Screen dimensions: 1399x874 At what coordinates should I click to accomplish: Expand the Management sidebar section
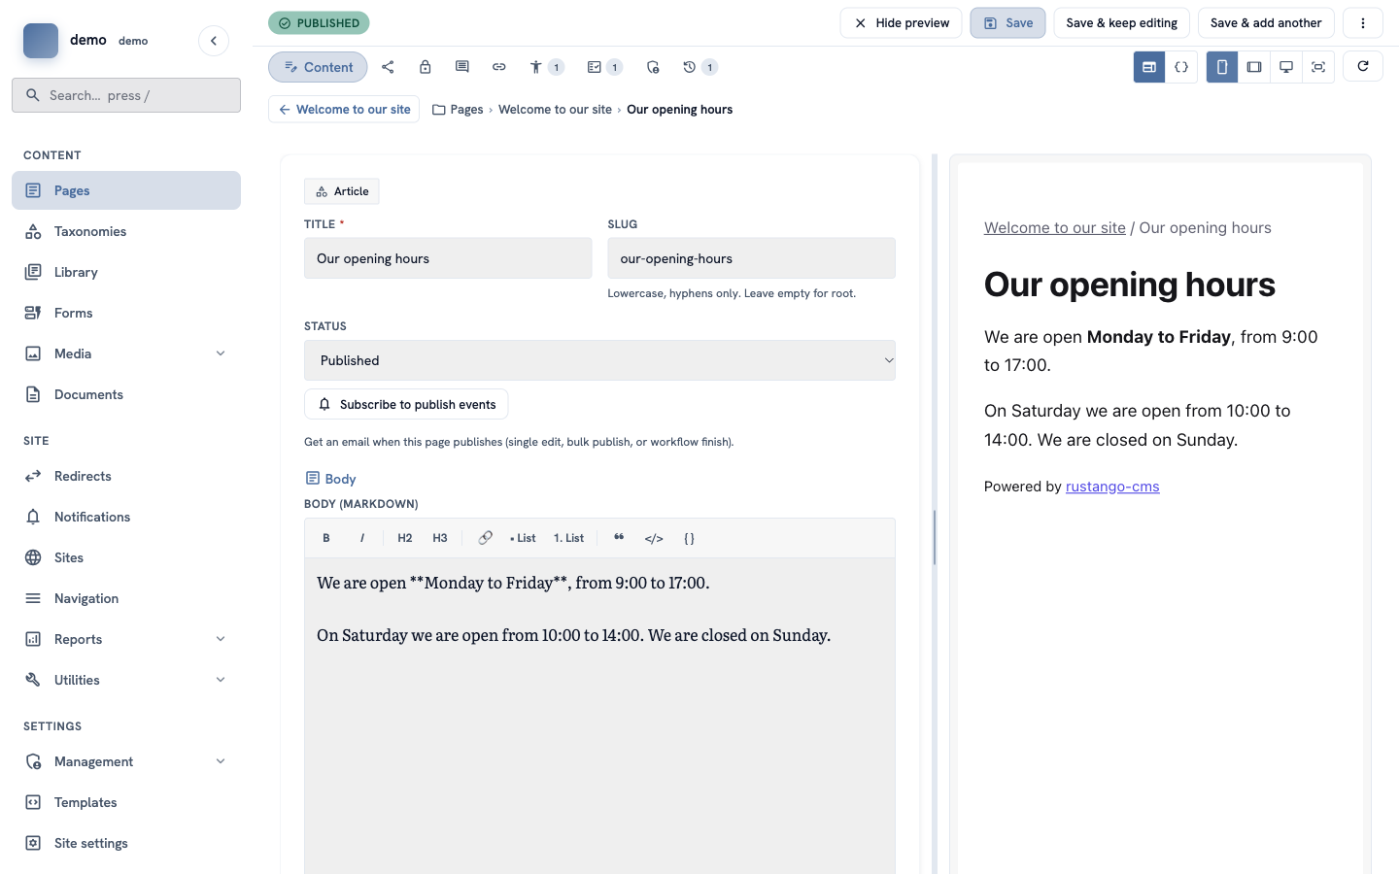(221, 761)
